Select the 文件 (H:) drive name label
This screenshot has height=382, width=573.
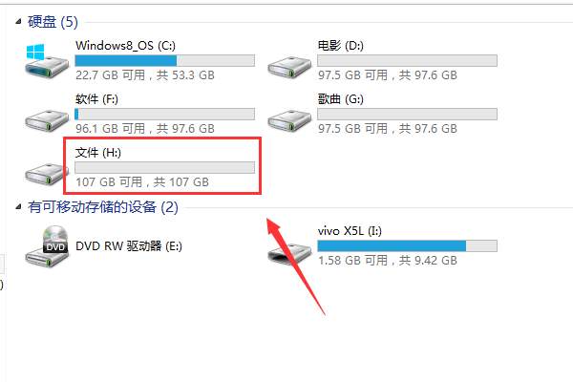click(98, 153)
